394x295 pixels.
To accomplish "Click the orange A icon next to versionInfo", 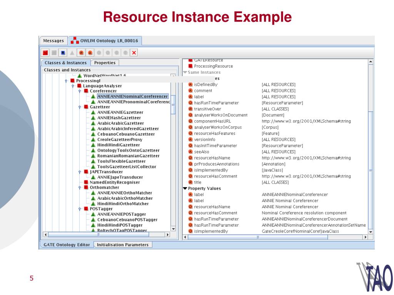I will click(x=190, y=139).
